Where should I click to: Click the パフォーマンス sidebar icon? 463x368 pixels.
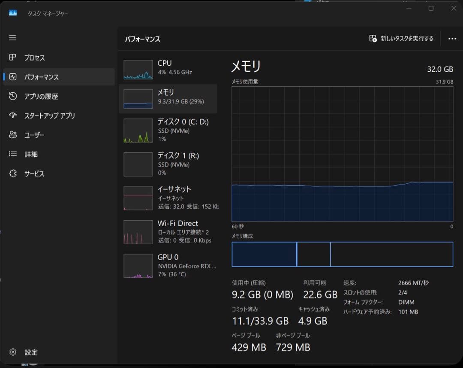(x=13, y=77)
